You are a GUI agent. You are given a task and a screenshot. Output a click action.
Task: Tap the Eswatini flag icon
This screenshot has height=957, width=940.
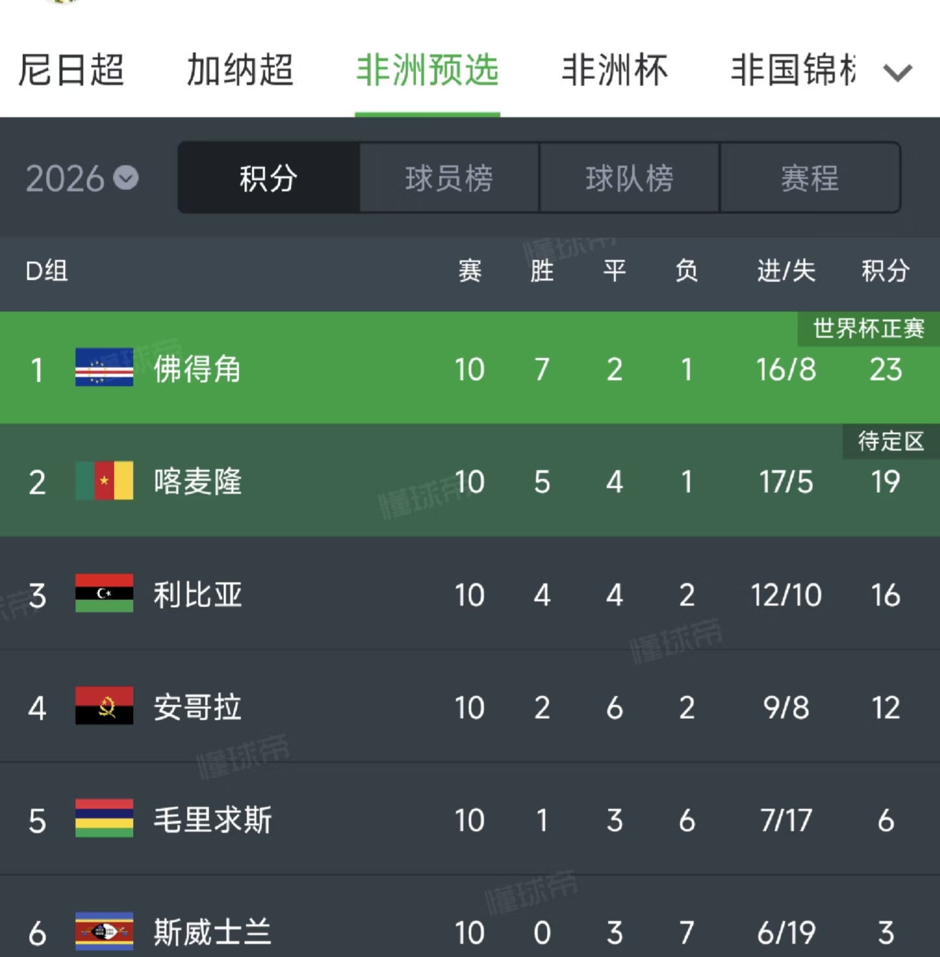point(104,932)
